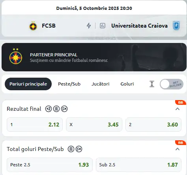Toggle the Bet Builder switch
187x175 pixels.
(x=172, y=84)
